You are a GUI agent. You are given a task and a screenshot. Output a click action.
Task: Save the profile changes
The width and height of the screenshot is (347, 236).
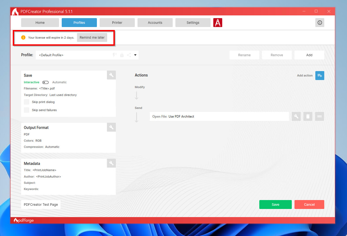(x=276, y=205)
